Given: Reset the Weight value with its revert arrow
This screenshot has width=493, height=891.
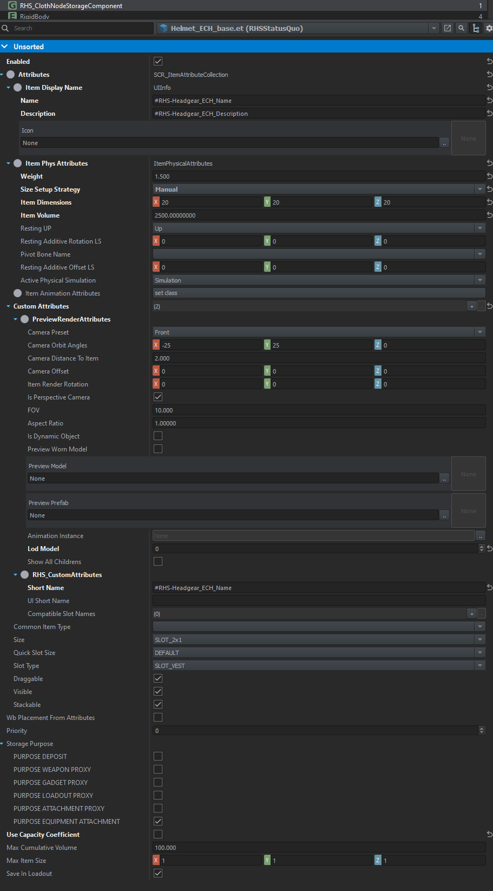Looking at the screenshot, I should (x=489, y=176).
